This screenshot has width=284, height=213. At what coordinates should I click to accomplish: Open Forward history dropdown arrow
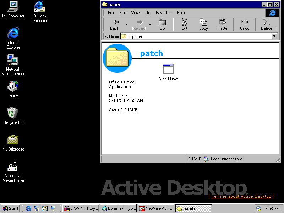point(150,24)
